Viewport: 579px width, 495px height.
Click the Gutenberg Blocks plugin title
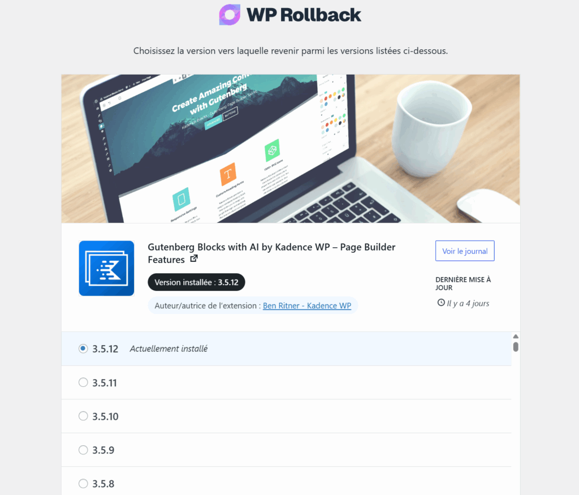point(271,253)
